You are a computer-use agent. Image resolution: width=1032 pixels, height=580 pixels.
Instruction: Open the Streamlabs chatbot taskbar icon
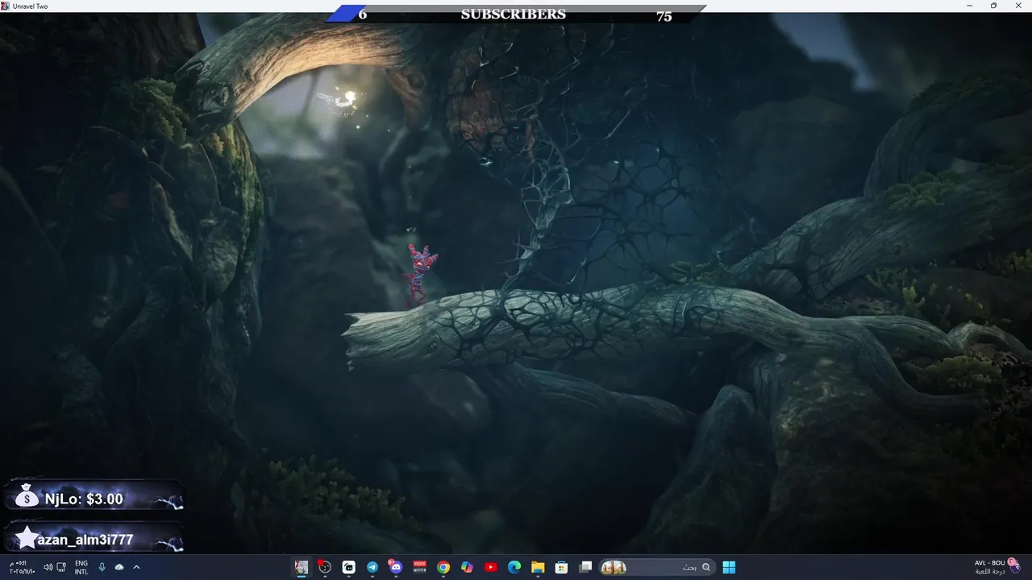pos(348,567)
